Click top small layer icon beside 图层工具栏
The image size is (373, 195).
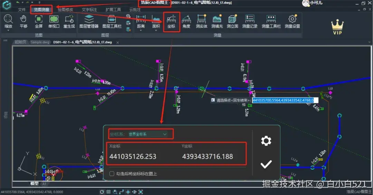[128, 16]
